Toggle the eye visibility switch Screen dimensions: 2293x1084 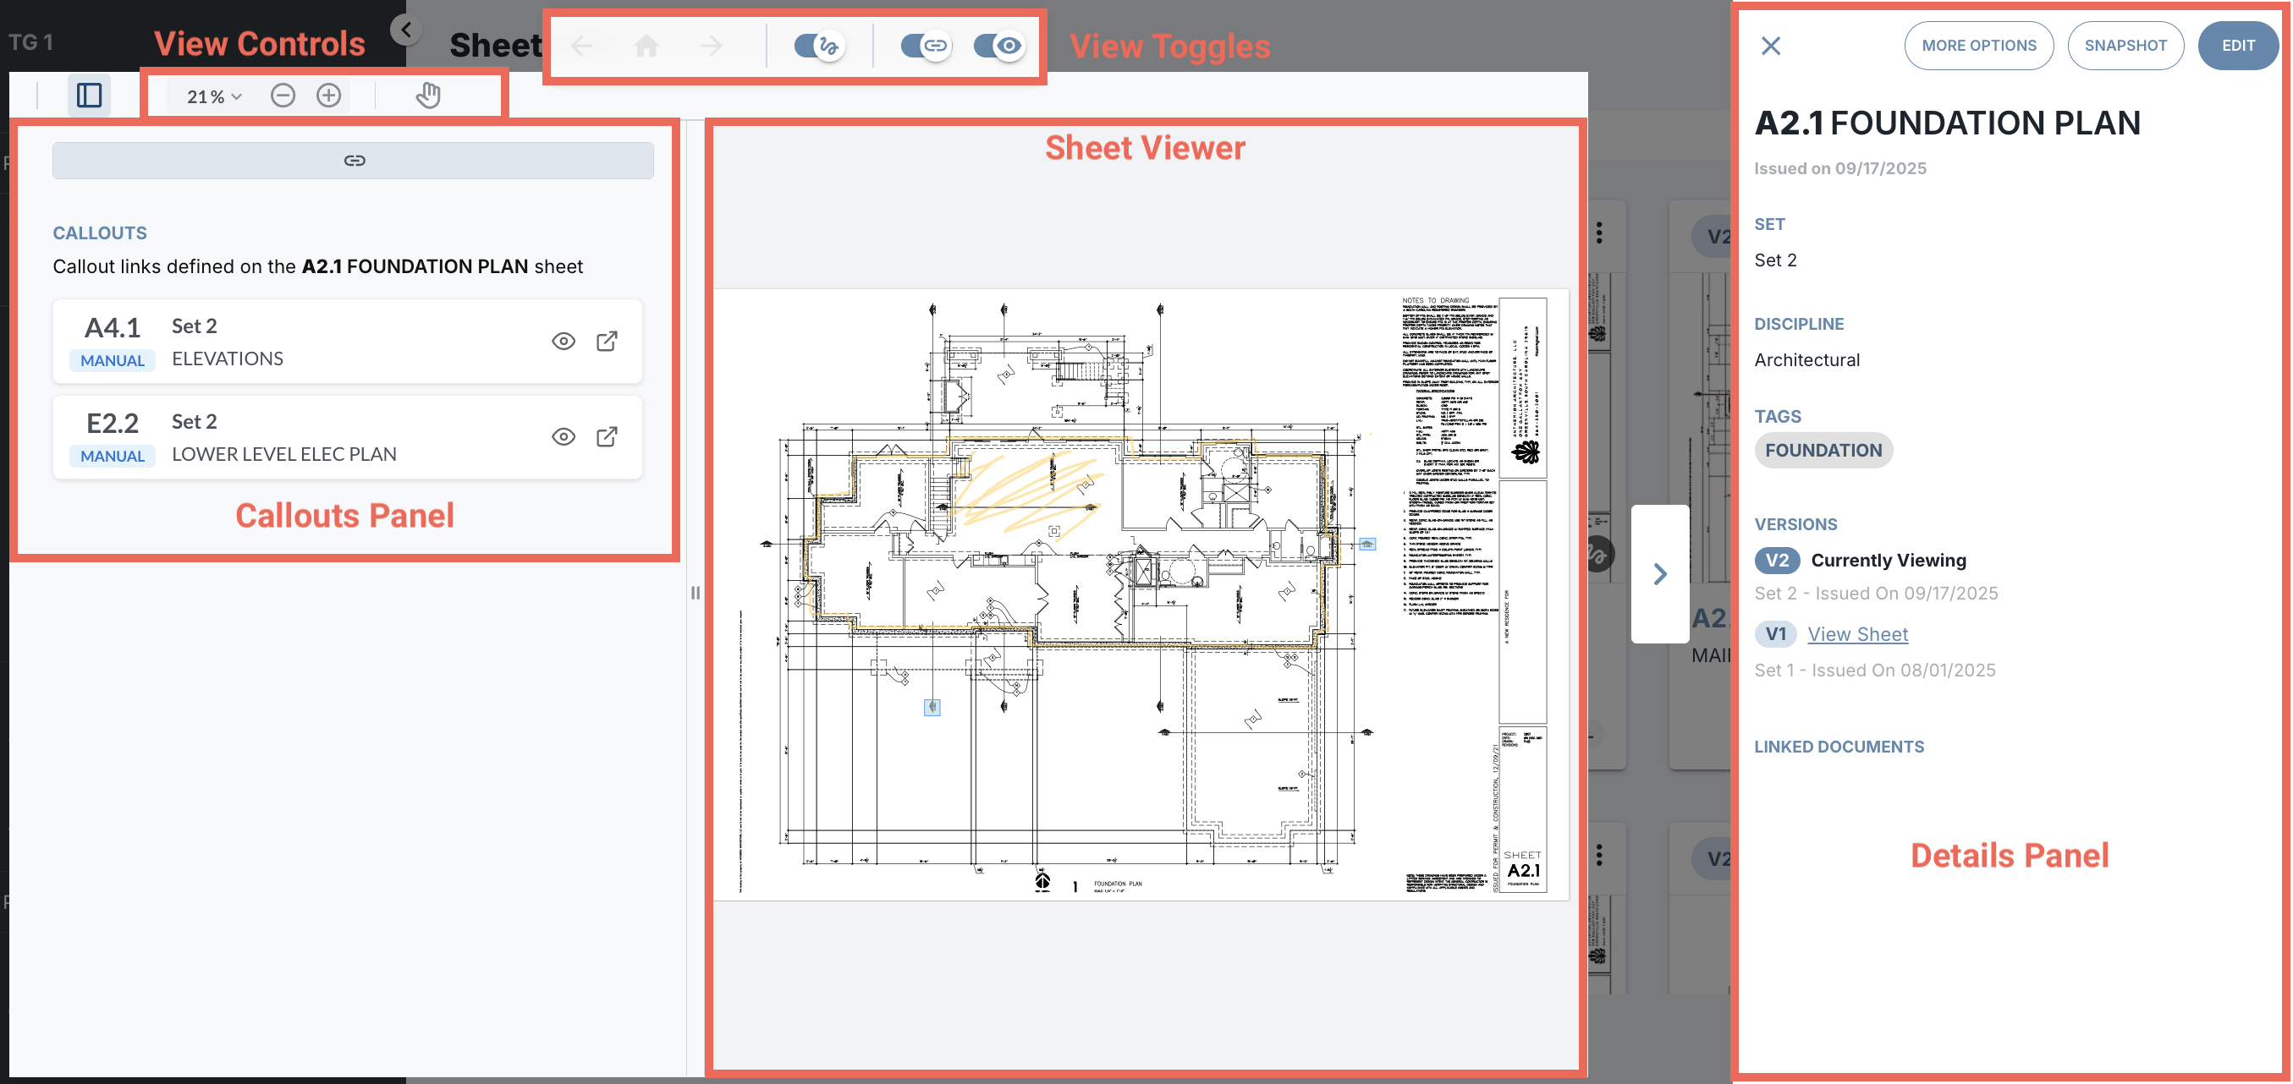998,46
